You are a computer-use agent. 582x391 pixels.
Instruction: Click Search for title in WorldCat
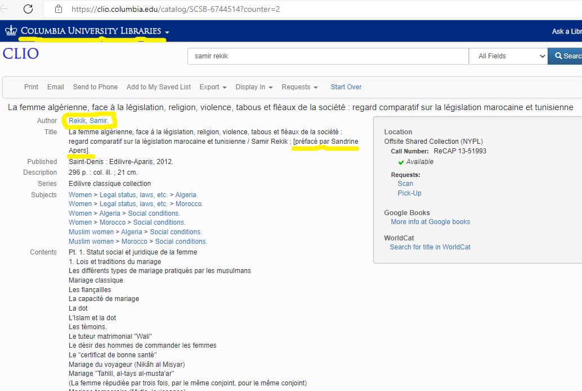click(x=430, y=247)
